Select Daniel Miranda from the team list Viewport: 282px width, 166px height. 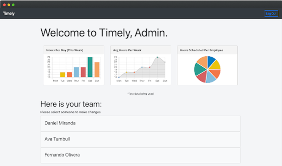140,123
